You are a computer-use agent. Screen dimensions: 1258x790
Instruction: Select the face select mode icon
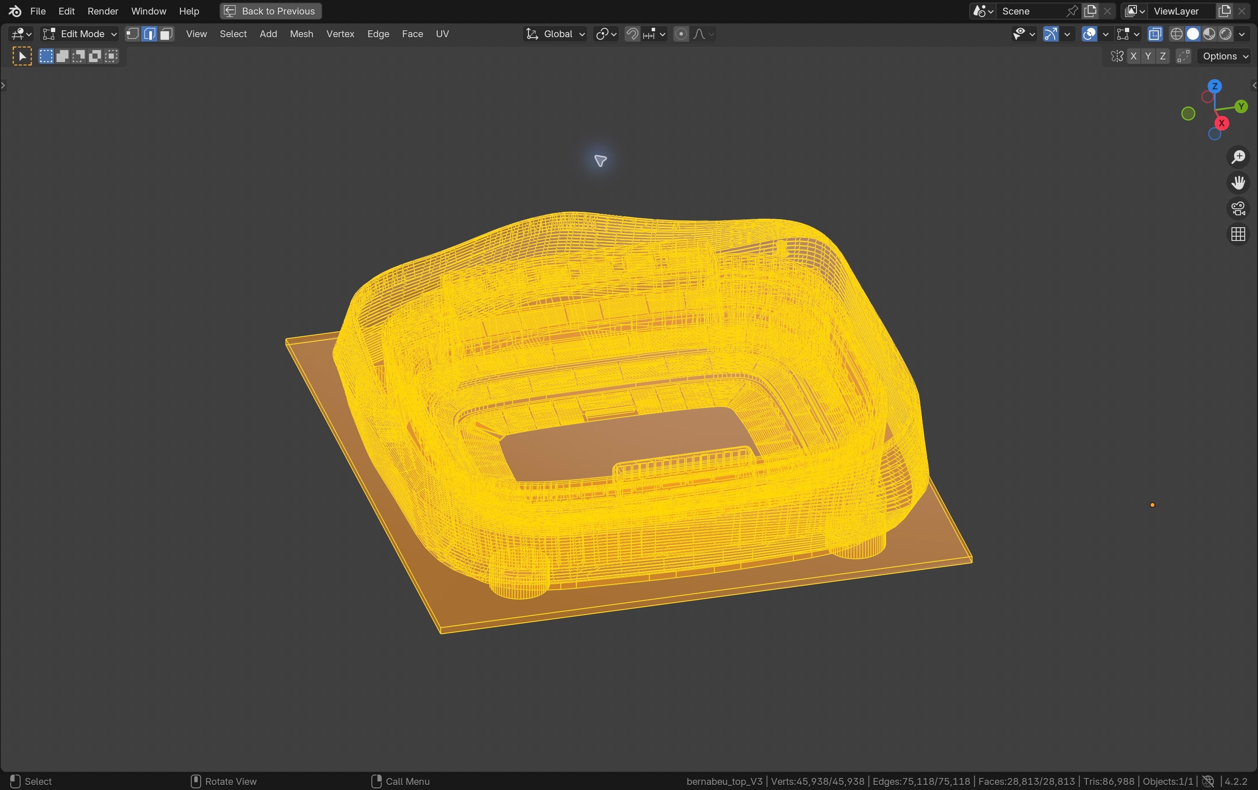[x=166, y=34]
